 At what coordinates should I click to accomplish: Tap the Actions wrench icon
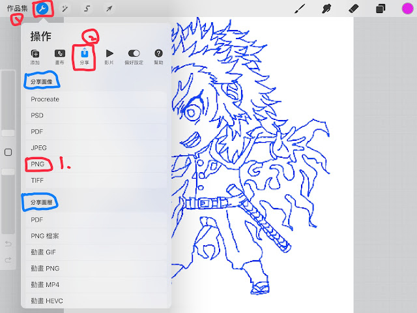click(42, 9)
